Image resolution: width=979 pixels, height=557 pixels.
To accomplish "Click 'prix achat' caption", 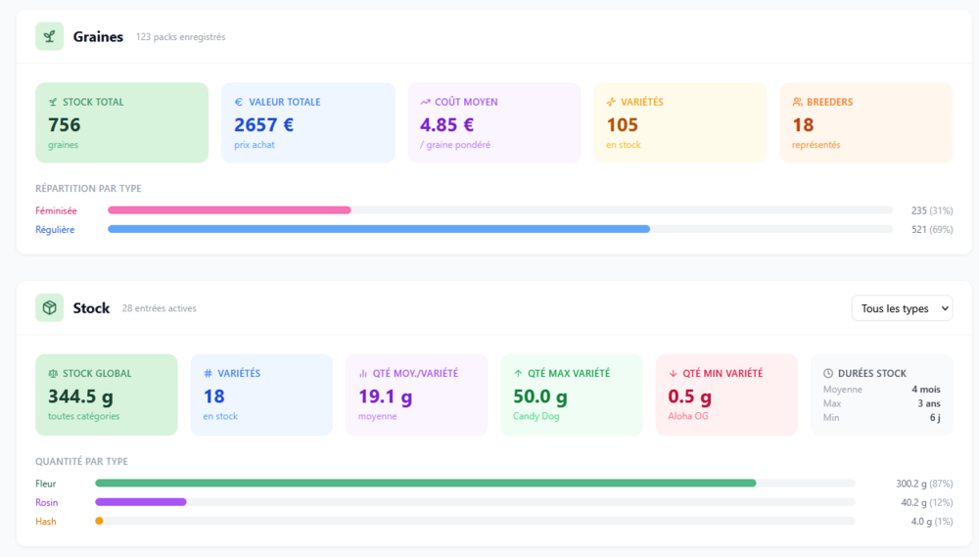I will 255,145.
